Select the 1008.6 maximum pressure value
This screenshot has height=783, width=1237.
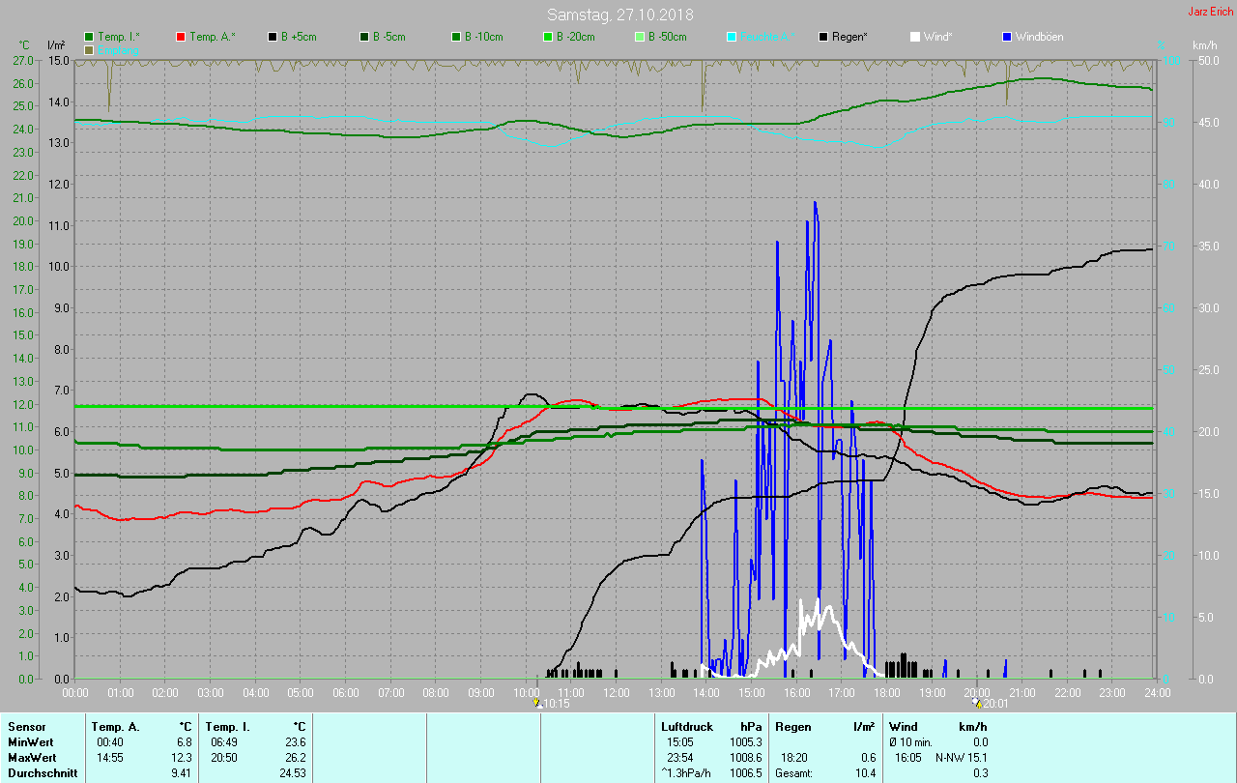click(x=745, y=757)
